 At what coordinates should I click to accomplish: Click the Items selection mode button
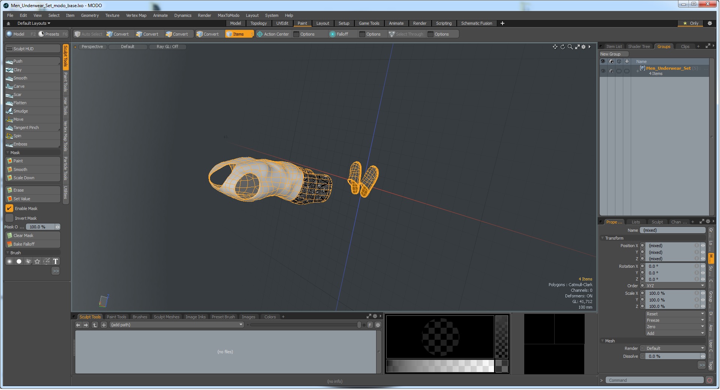tap(239, 34)
